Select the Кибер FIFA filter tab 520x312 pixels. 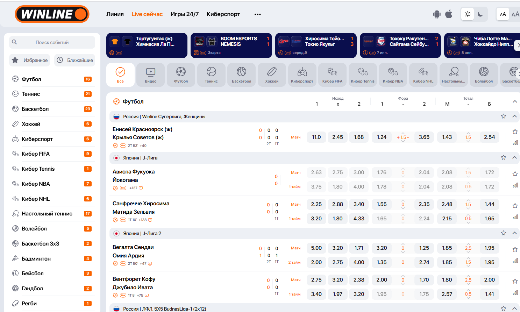pos(333,75)
